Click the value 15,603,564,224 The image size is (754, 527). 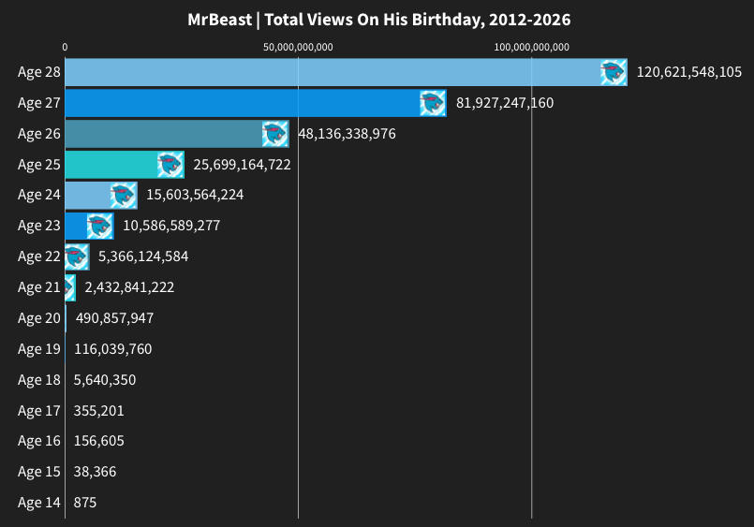[x=195, y=195]
